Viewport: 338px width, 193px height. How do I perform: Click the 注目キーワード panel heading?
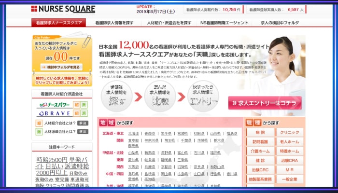[62, 147]
